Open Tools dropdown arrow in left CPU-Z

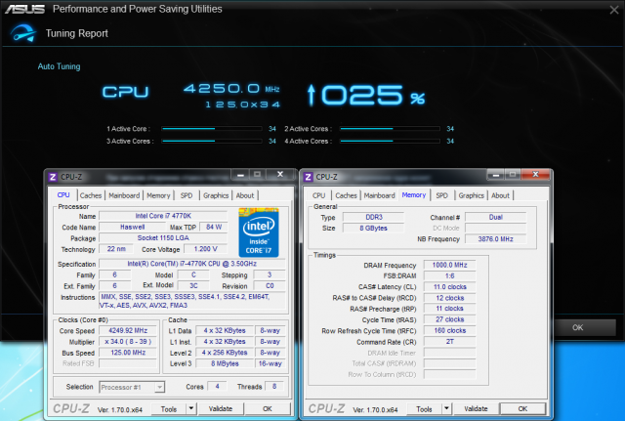click(x=191, y=408)
